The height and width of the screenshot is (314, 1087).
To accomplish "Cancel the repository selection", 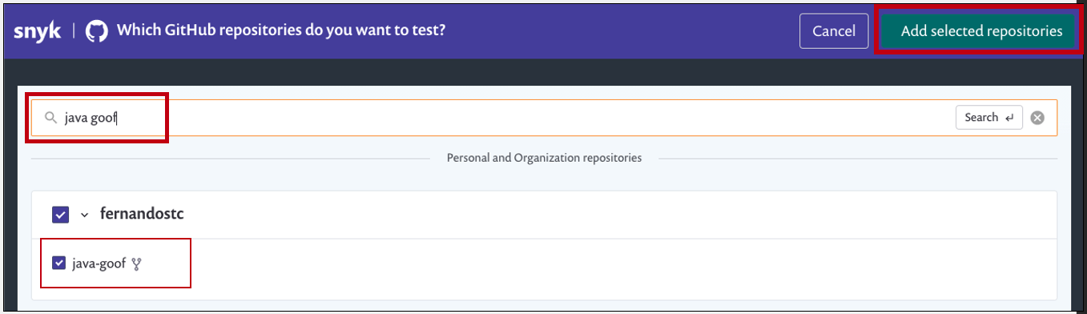I will tap(834, 31).
